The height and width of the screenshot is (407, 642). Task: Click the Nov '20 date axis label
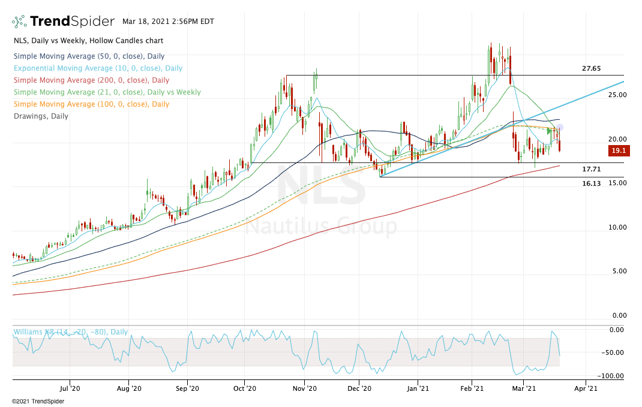305,388
